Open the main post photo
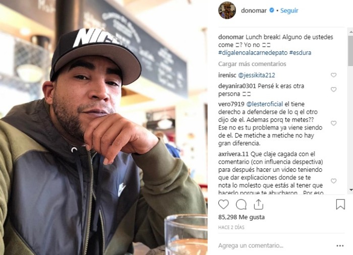353x255 pixels. (103, 127)
